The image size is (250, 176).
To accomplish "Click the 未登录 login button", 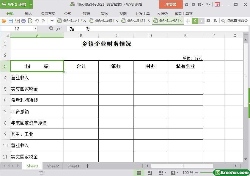I will click(171, 4).
